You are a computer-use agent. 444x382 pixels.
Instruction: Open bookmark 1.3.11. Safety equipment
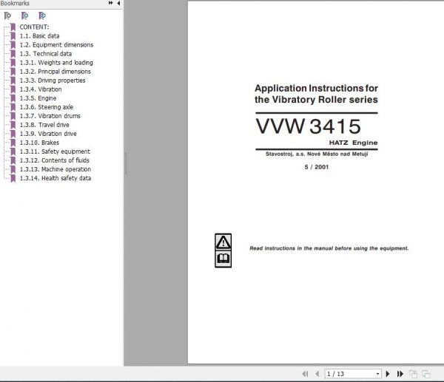(x=55, y=151)
